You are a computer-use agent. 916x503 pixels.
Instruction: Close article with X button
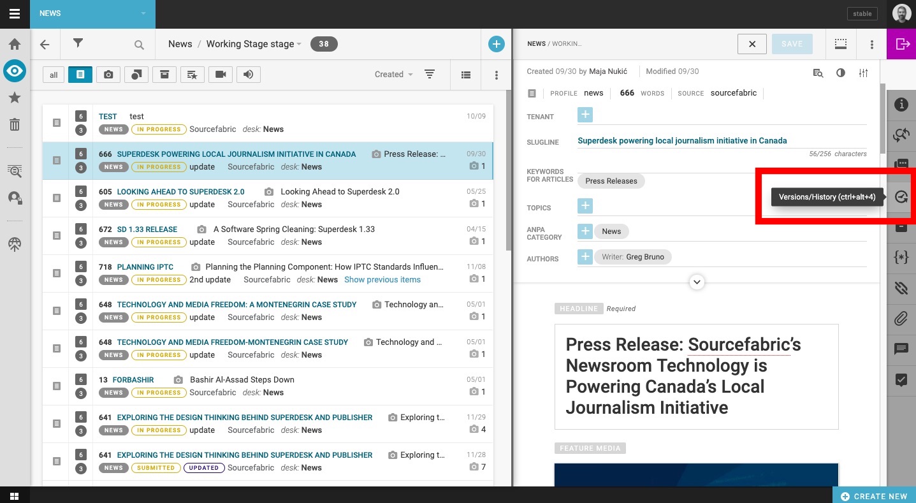click(x=752, y=44)
